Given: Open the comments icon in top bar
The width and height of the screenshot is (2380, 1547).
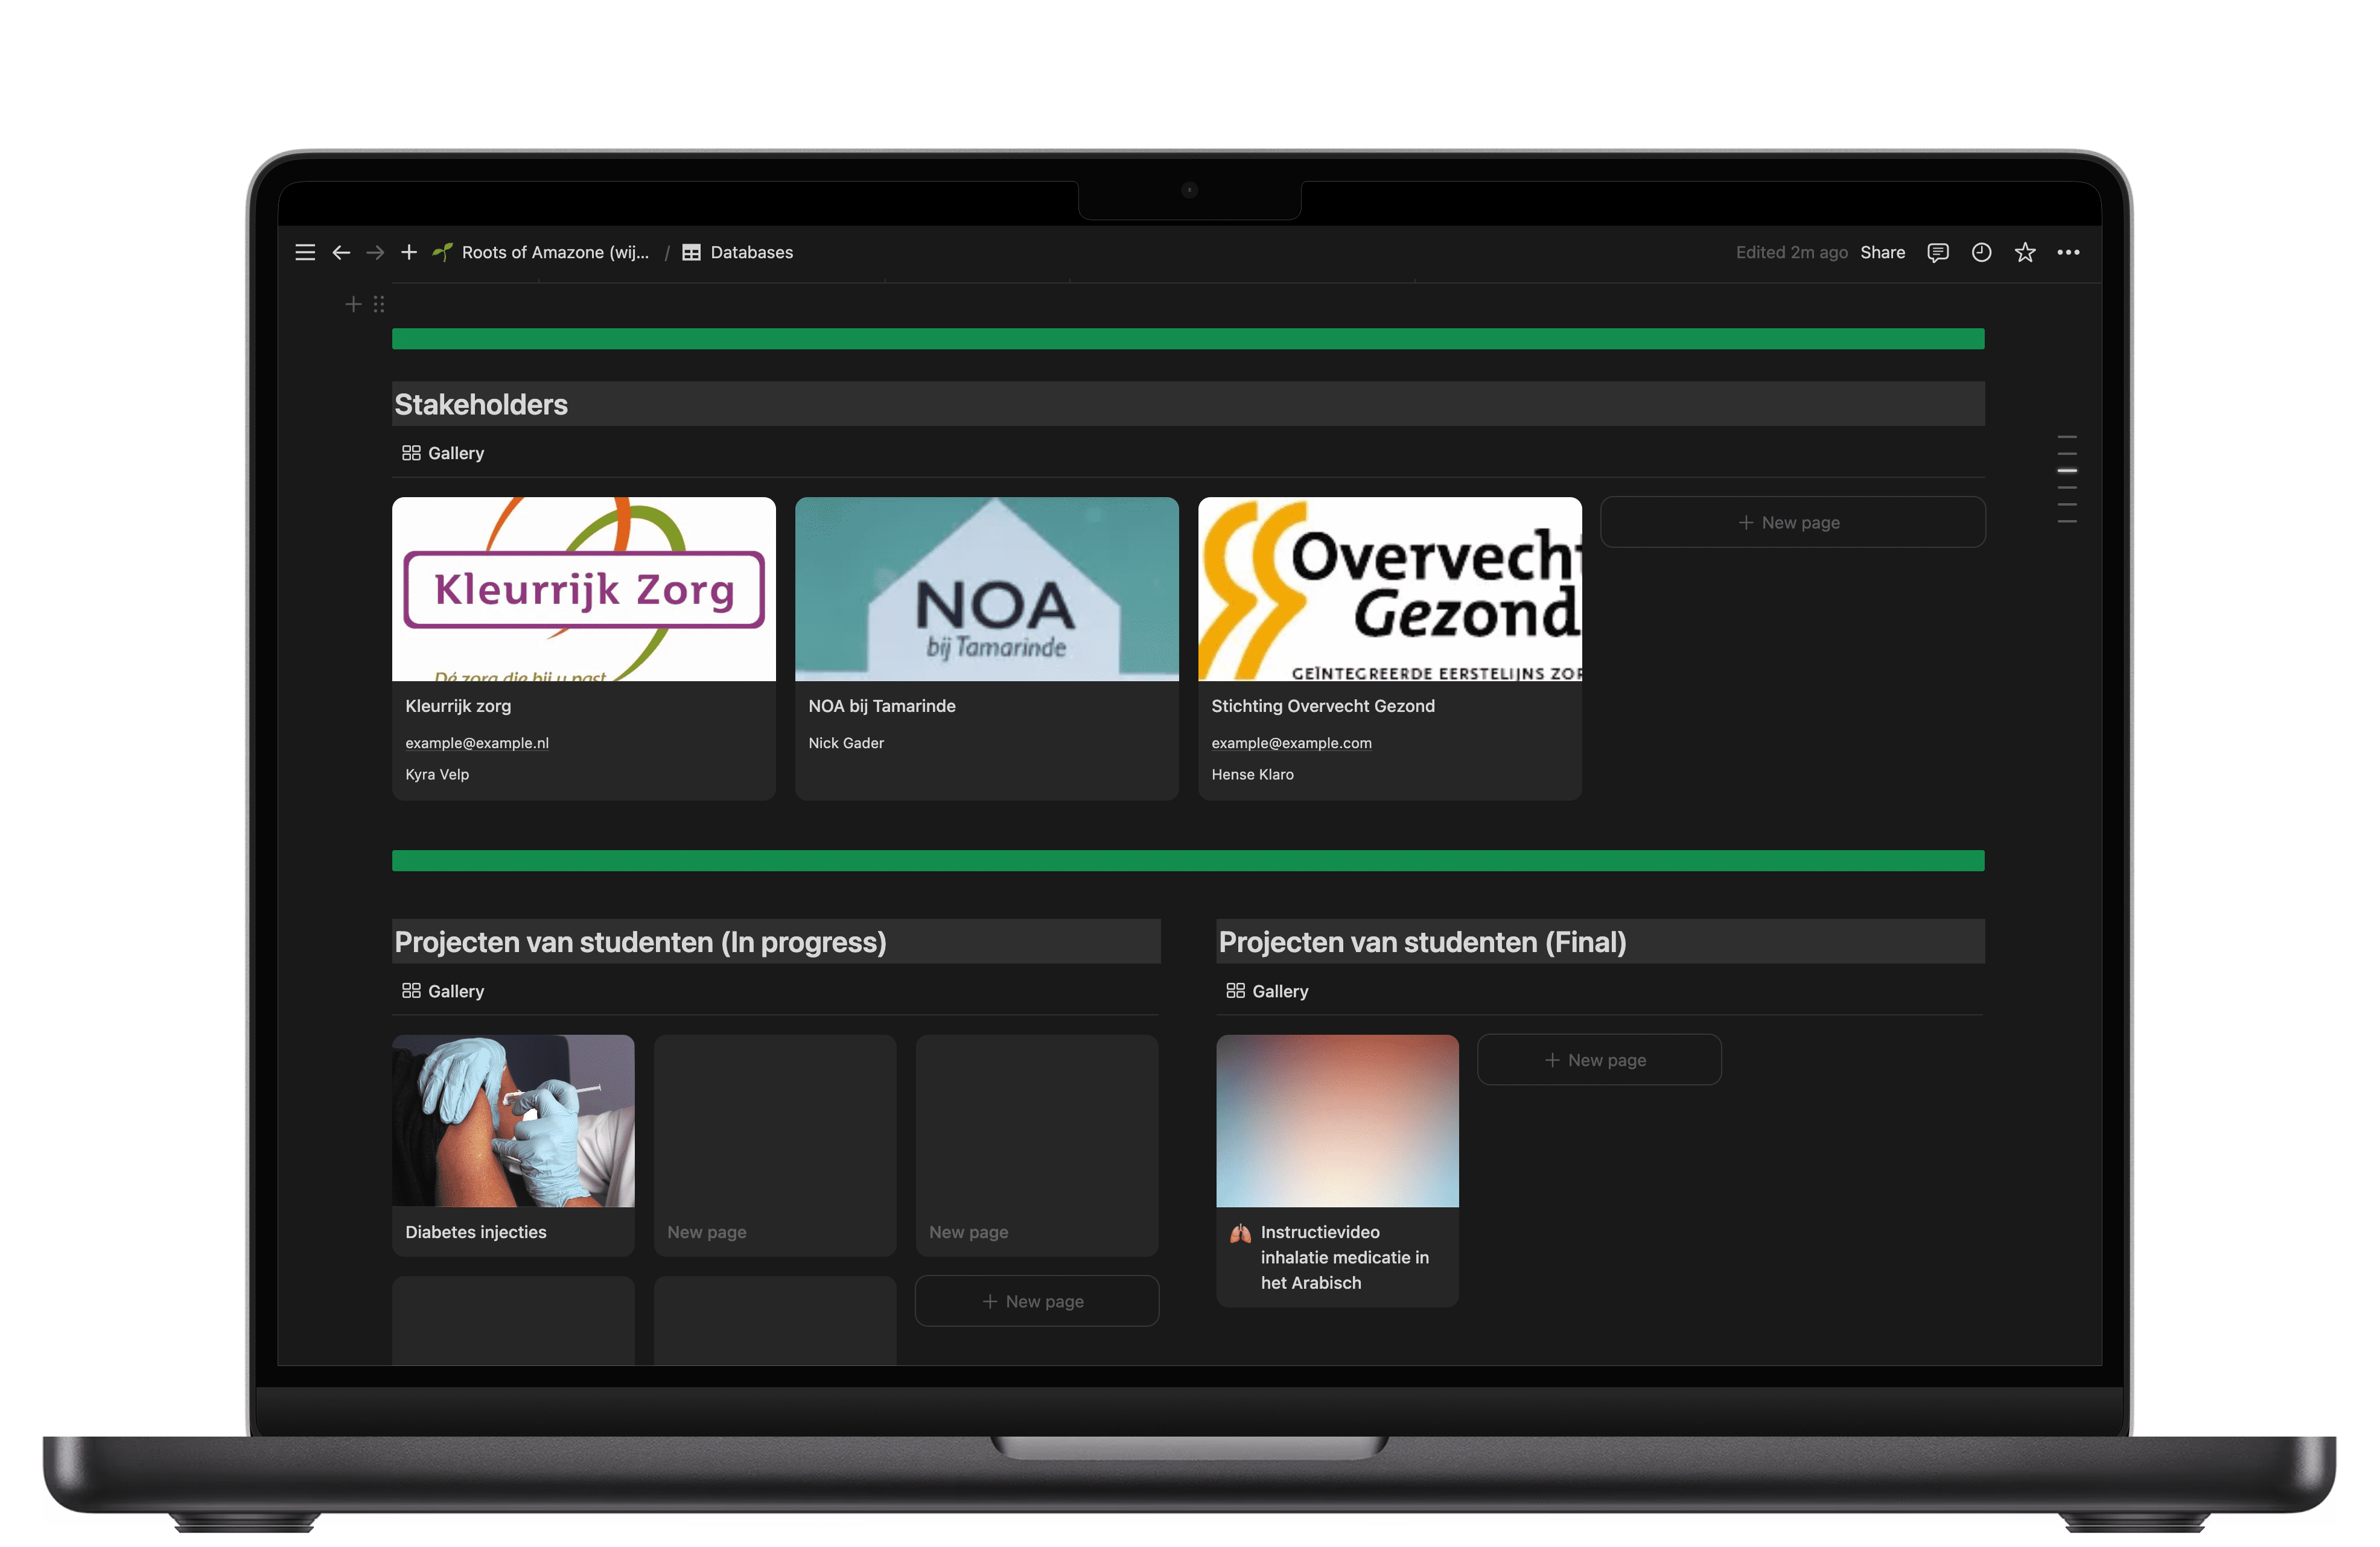Looking at the screenshot, I should (1937, 252).
